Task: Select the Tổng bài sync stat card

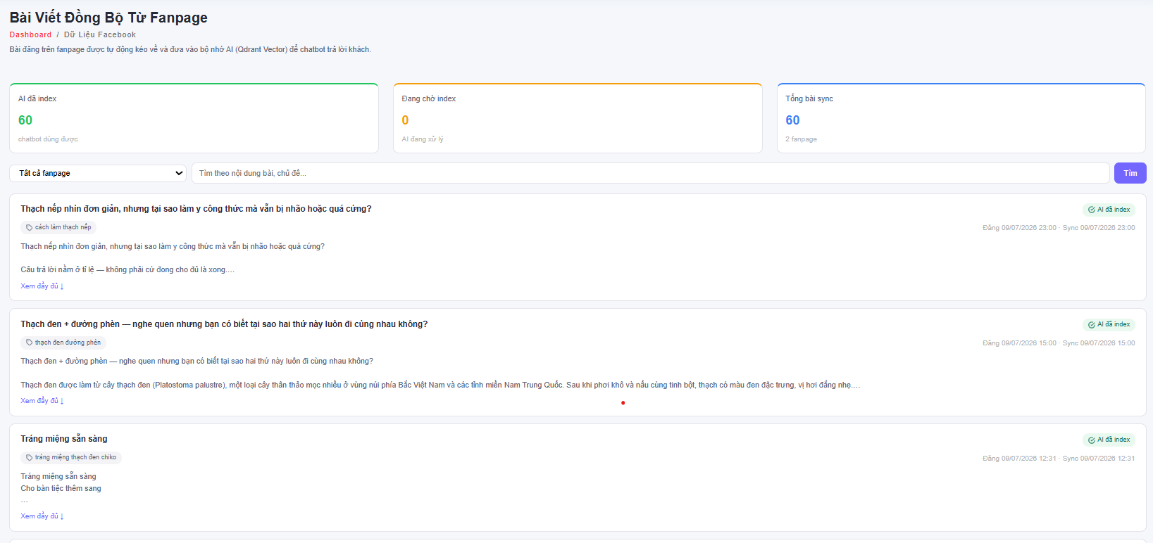Action: [x=961, y=118]
